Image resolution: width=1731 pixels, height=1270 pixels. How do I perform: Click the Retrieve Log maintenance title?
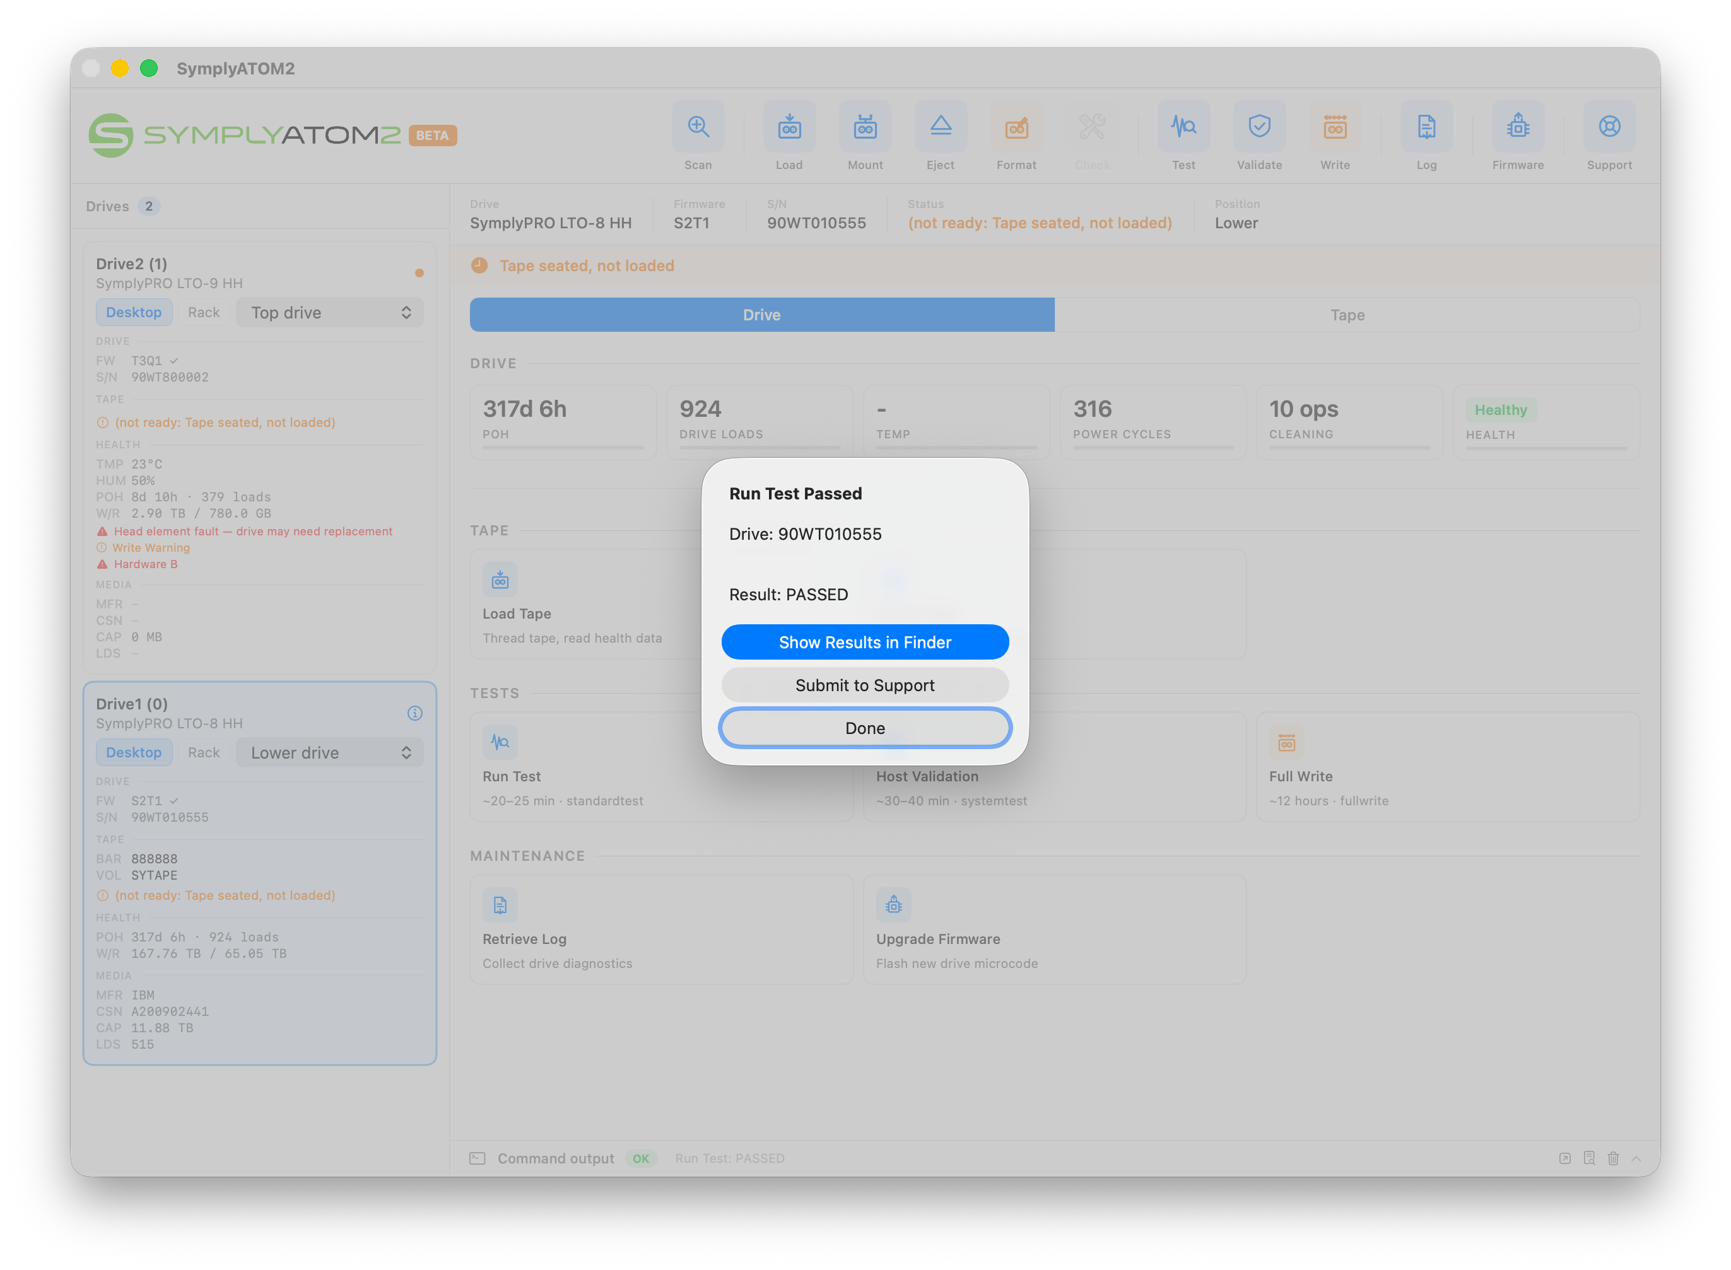pyautogui.click(x=524, y=940)
